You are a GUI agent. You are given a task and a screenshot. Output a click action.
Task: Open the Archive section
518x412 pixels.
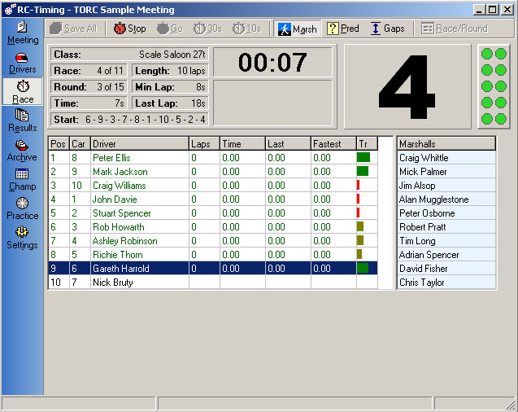coord(23,150)
